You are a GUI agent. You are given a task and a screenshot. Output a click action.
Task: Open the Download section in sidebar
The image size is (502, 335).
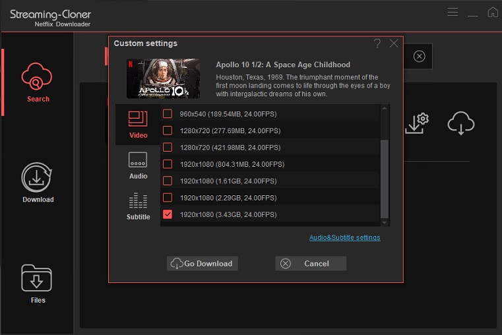click(37, 183)
